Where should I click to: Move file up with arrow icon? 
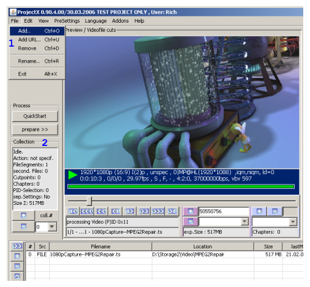(17, 277)
